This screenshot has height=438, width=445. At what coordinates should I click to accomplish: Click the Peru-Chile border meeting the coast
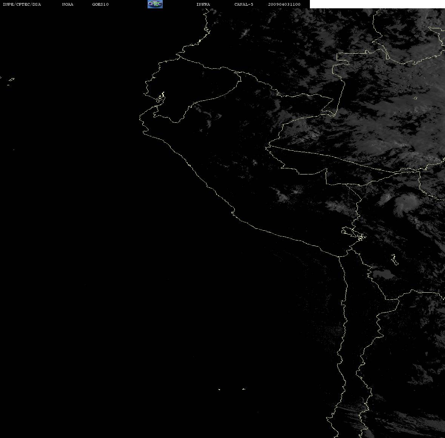(x=339, y=257)
